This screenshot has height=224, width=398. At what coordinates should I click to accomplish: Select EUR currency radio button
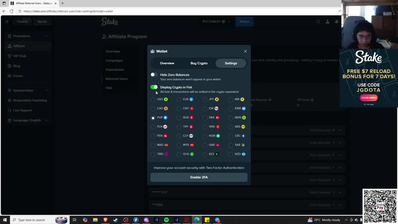(x=179, y=100)
